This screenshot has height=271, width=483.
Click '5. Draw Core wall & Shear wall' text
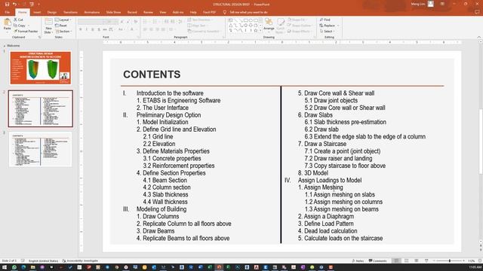pyautogui.click(x=336, y=93)
